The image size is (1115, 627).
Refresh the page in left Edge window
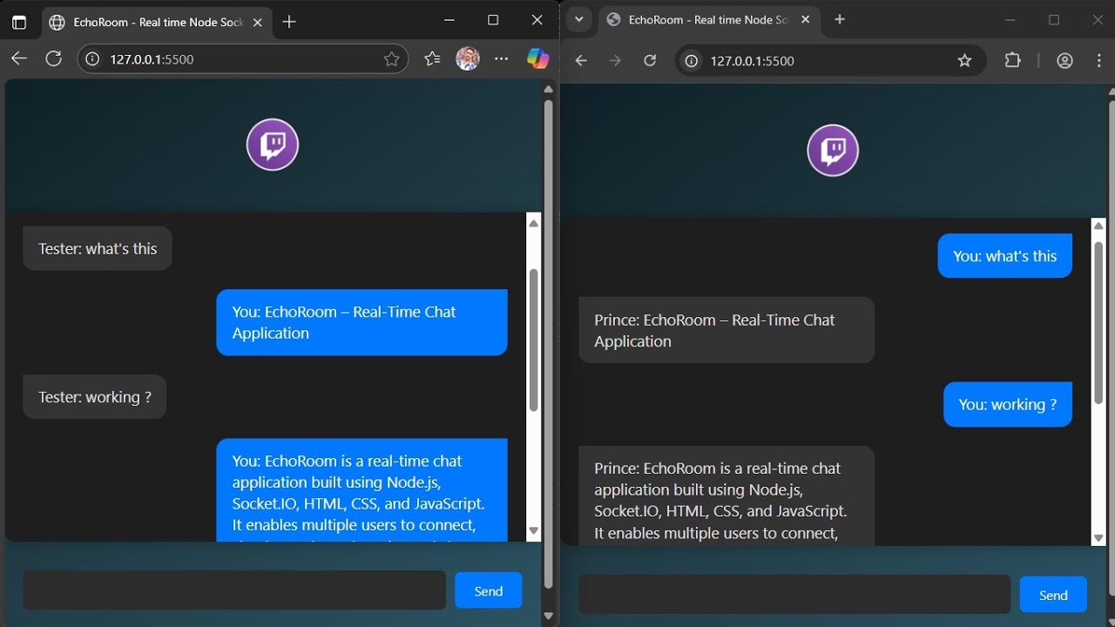(53, 59)
